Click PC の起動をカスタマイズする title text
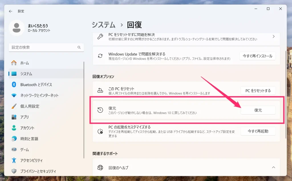This screenshot has width=292, height=181. coord(129,127)
